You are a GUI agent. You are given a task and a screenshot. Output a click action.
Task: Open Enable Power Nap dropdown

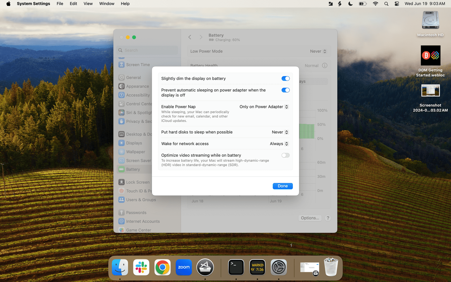(264, 107)
